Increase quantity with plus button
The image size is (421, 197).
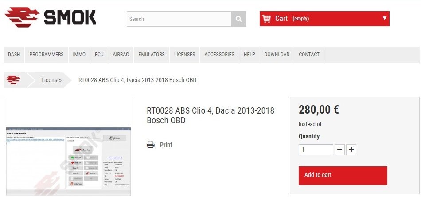(x=351, y=150)
